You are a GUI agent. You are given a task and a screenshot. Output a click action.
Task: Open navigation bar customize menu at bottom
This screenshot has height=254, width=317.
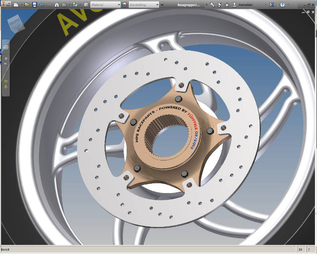click(8, 94)
